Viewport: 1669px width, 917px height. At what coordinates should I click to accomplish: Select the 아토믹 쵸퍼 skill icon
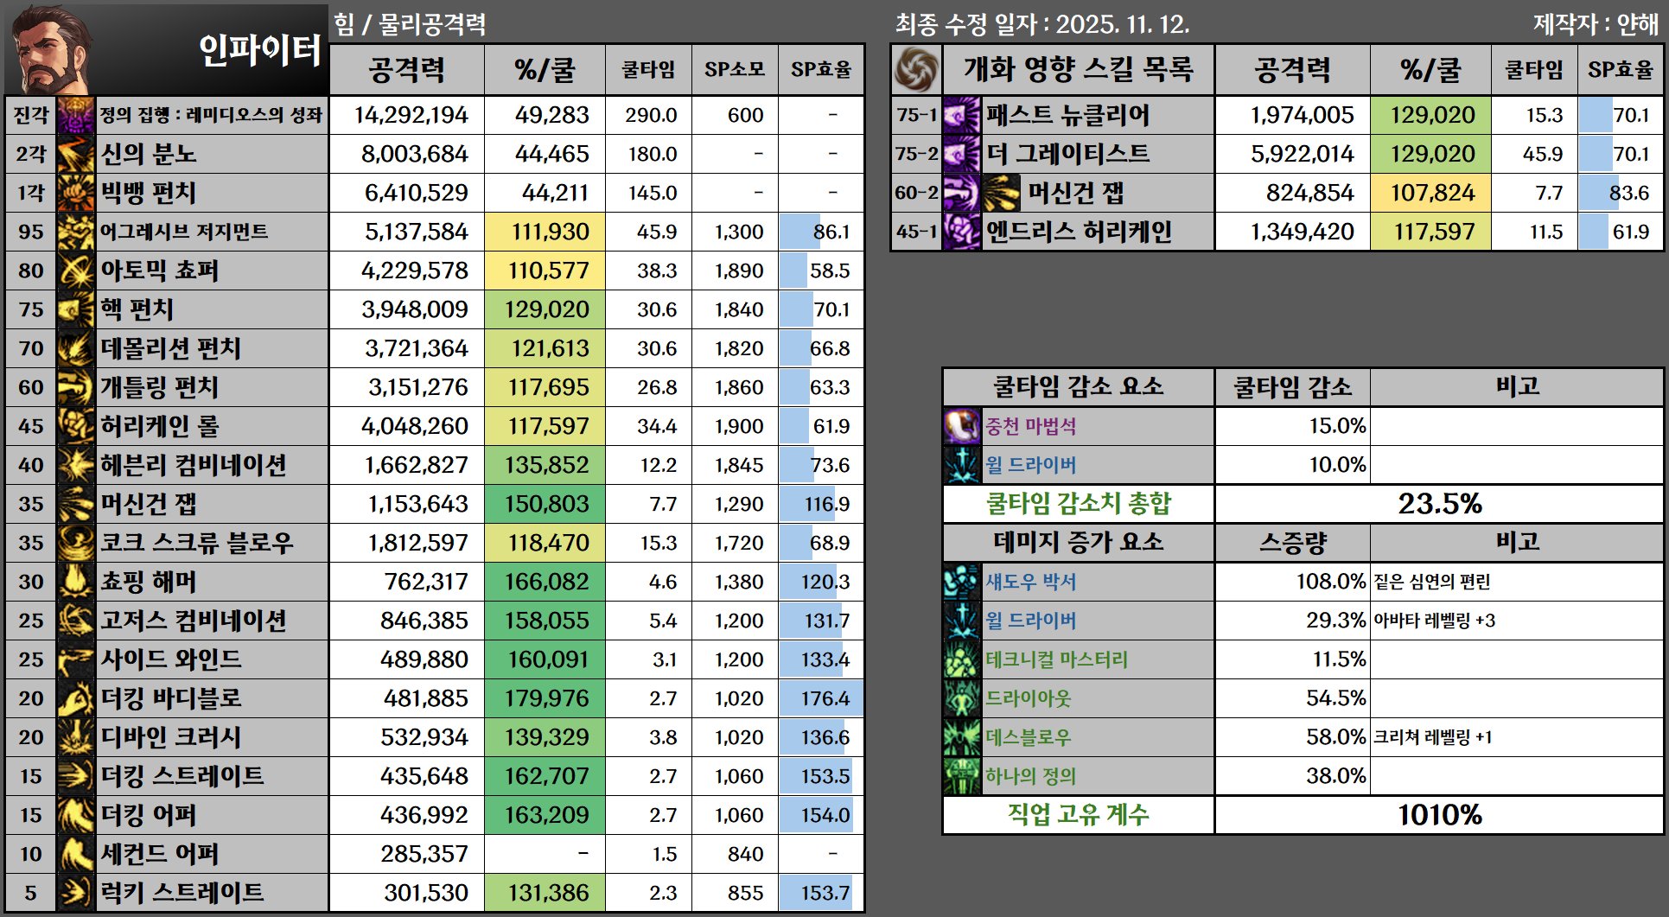(x=75, y=271)
